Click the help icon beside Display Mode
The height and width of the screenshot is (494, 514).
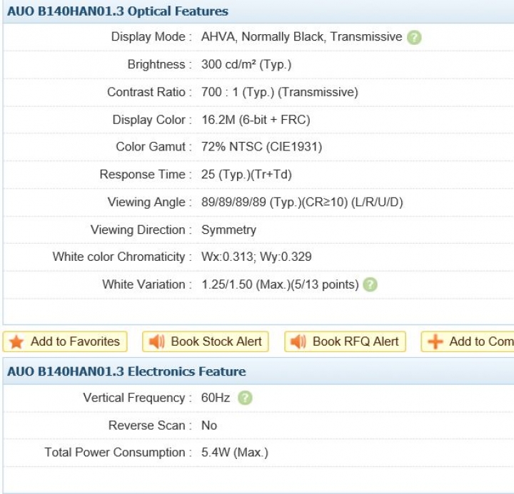pos(414,37)
